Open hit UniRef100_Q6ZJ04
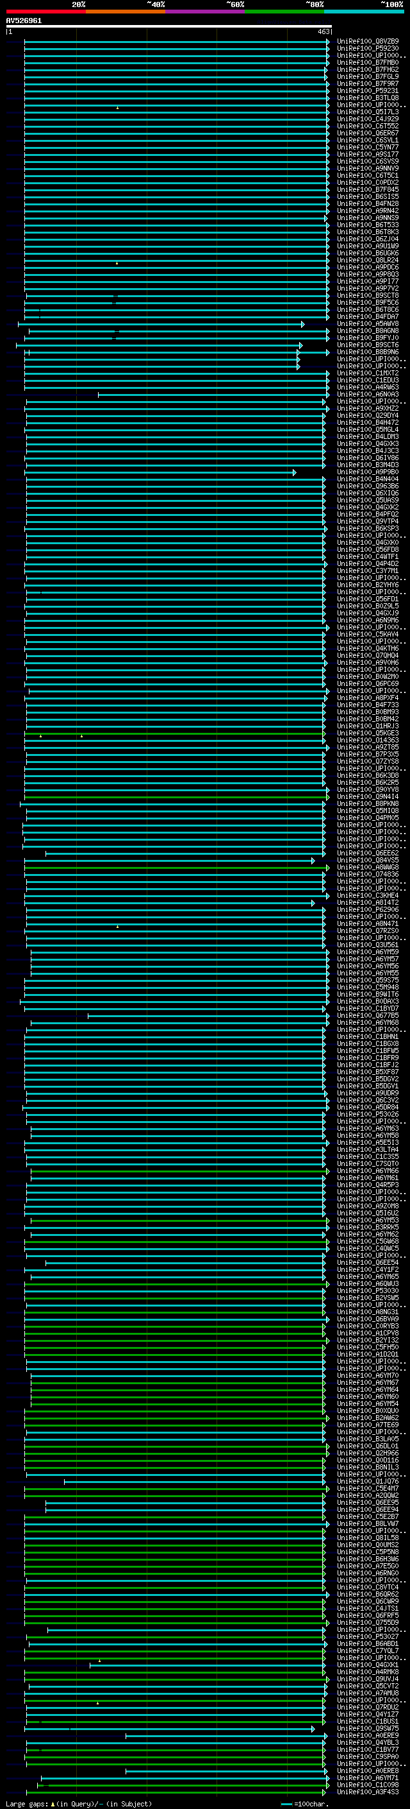Viewport: 410px width, 1809px height. pos(367,239)
